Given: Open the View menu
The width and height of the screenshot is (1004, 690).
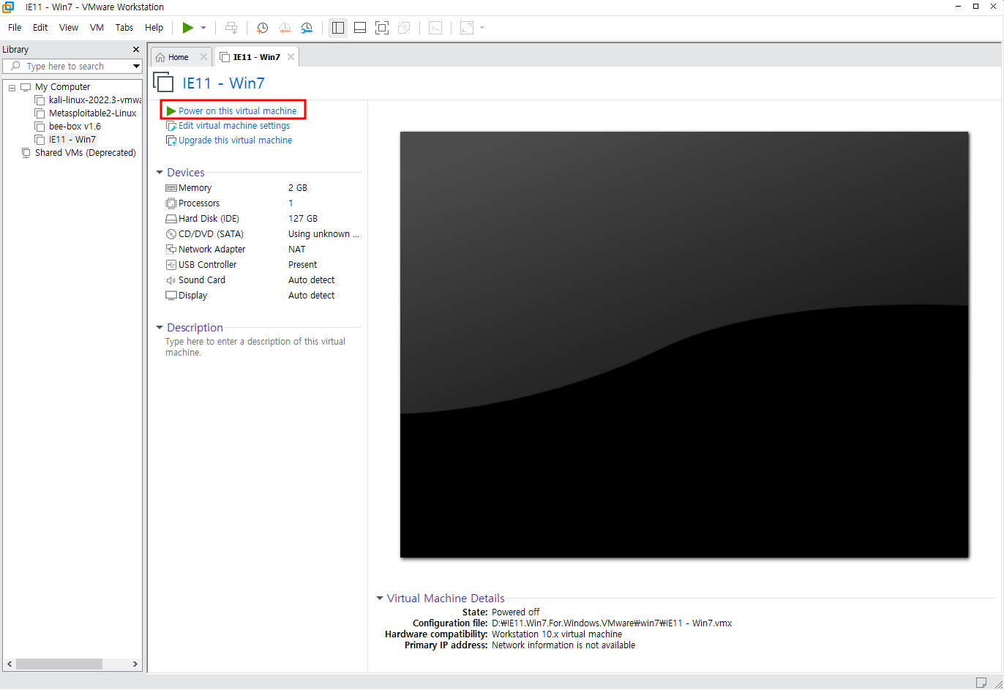Looking at the screenshot, I should [69, 28].
